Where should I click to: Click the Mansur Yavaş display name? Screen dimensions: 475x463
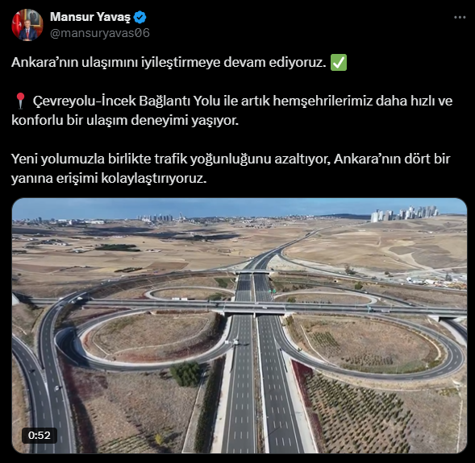pos(90,17)
